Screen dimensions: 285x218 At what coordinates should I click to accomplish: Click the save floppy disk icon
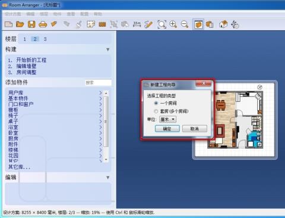[x=31, y=24]
